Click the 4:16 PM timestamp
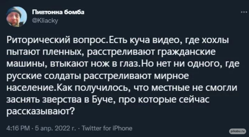Viewport: 249px width, 137px height. [18, 128]
